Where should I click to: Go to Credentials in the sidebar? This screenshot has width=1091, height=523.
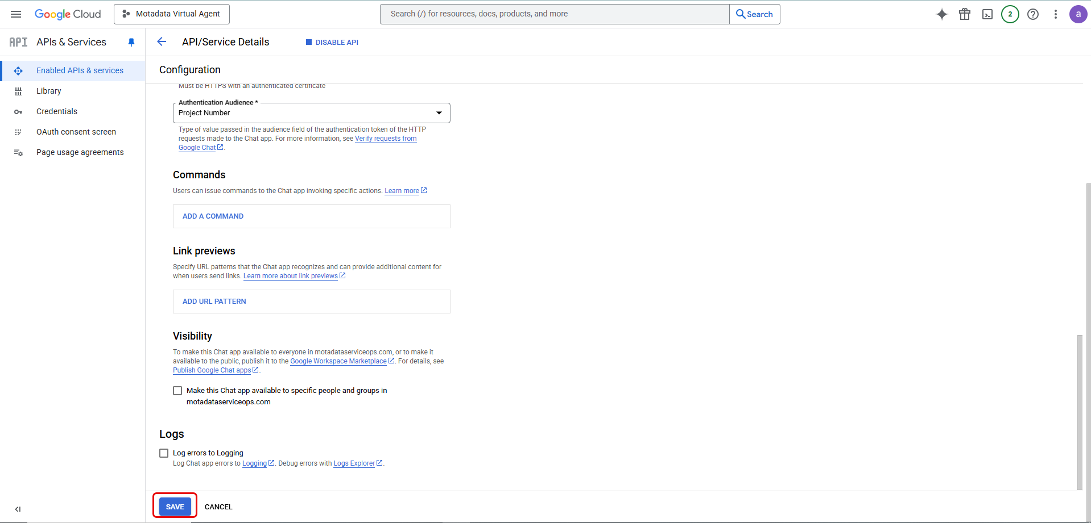[x=57, y=111]
